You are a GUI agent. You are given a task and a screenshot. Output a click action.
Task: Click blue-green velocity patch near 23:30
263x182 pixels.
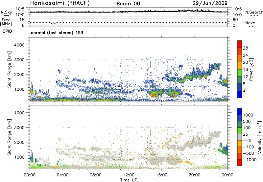[224, 150]
